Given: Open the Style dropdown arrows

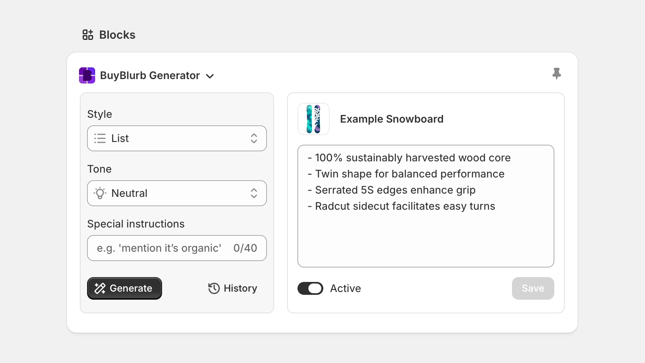Looking at the screenshot, I should point(254,138).
